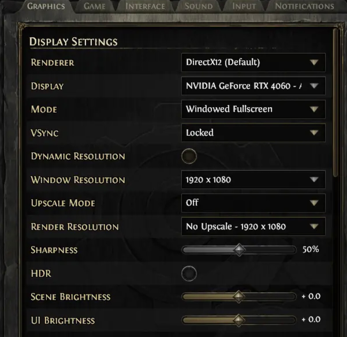Click the Mode dropdown arrow icon

click(x=314, y=109)
